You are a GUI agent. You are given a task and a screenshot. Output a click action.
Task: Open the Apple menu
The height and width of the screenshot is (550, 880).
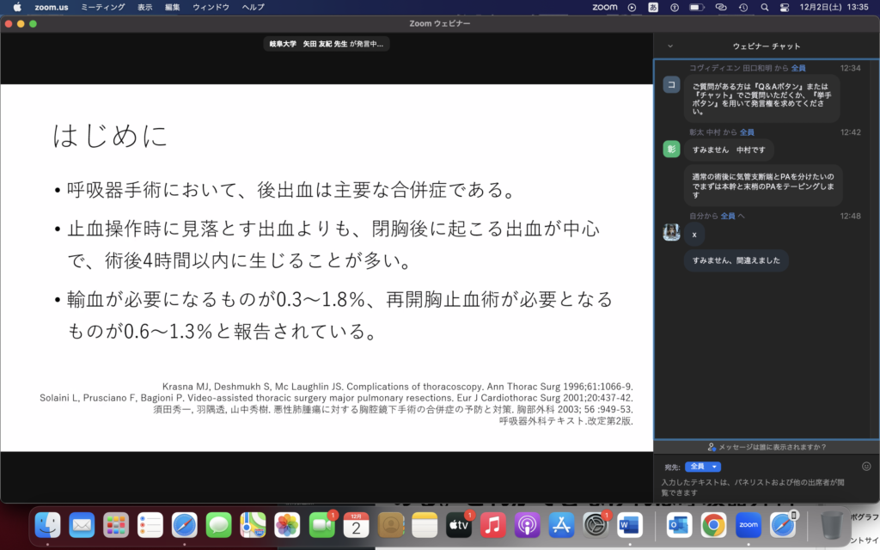pos(16,7)
